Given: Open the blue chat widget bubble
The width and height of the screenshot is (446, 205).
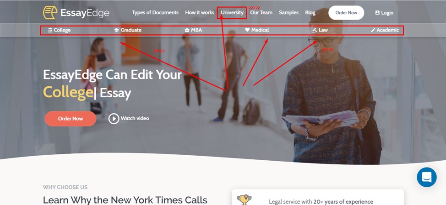Looking at the screenshot, I should point(427,177).
